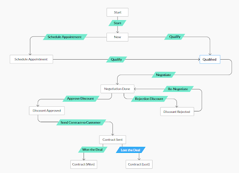Screen dimensions: 239x173
Task: Click the Re-Negotiate transition label
Action: tap(178, 89)
